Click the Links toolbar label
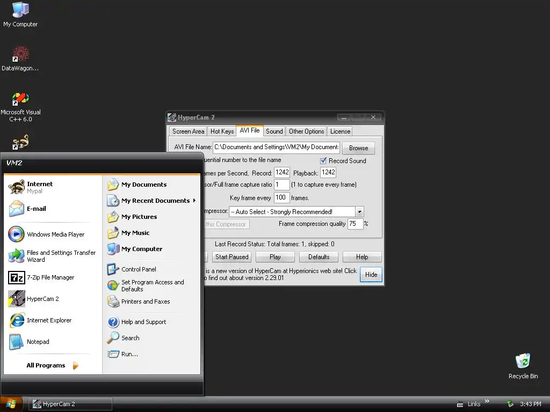 474,404
